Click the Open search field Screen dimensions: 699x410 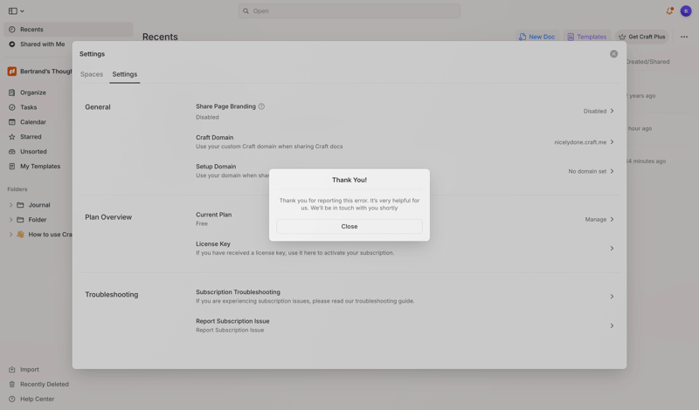[349, 11]
